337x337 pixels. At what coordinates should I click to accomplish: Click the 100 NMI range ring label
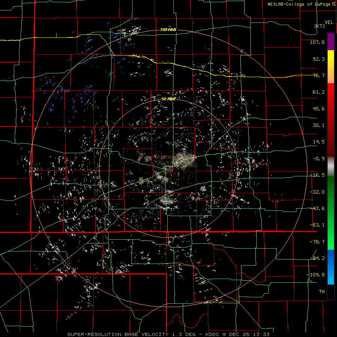click(x=168, y=30)
